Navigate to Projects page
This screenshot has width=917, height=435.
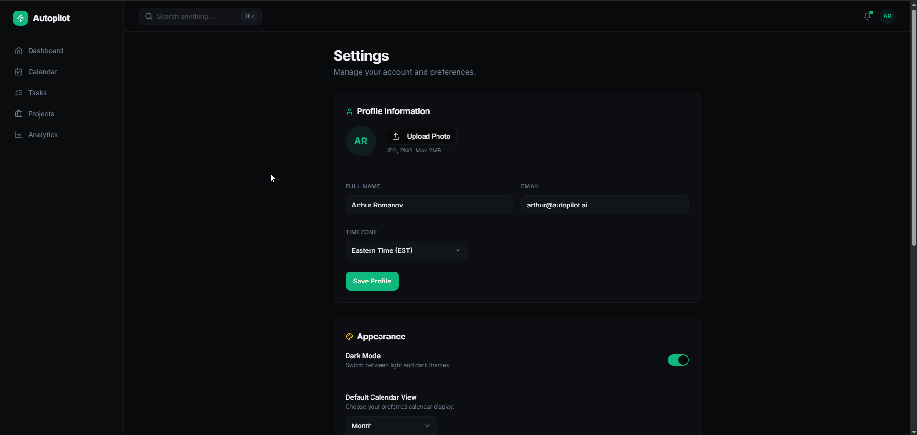point(41,114)
